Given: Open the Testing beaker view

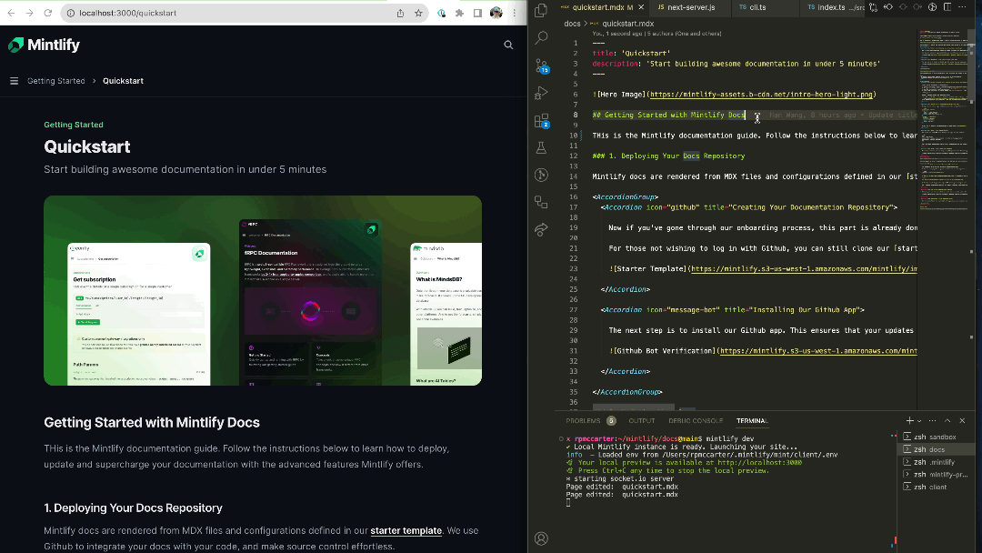Looking at the screenshot, I should [x=541, y=147].
